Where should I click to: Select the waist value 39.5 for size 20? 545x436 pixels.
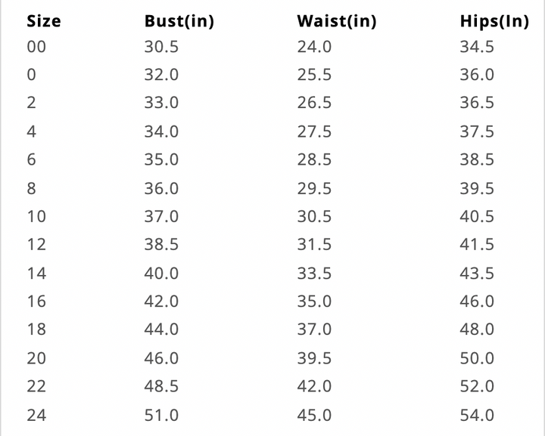pyautogui.click(x=314, y=358)
